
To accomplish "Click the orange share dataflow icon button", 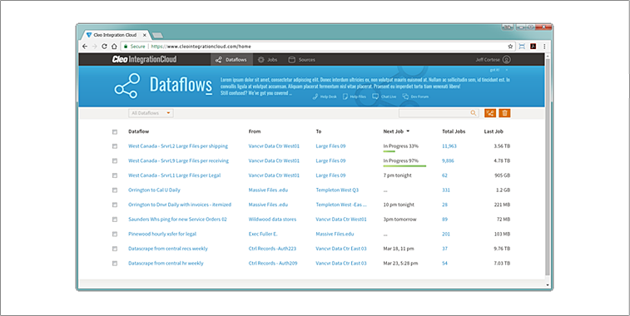I will (x=490, y=113).
